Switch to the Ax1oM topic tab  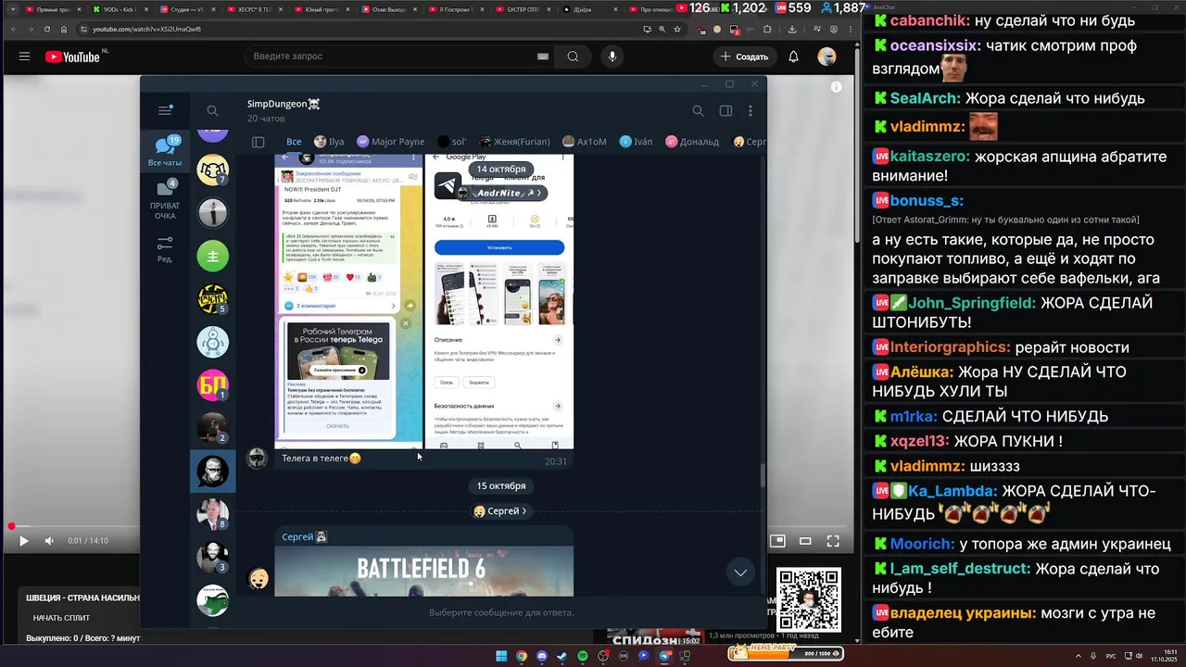[x=585, y=142]
